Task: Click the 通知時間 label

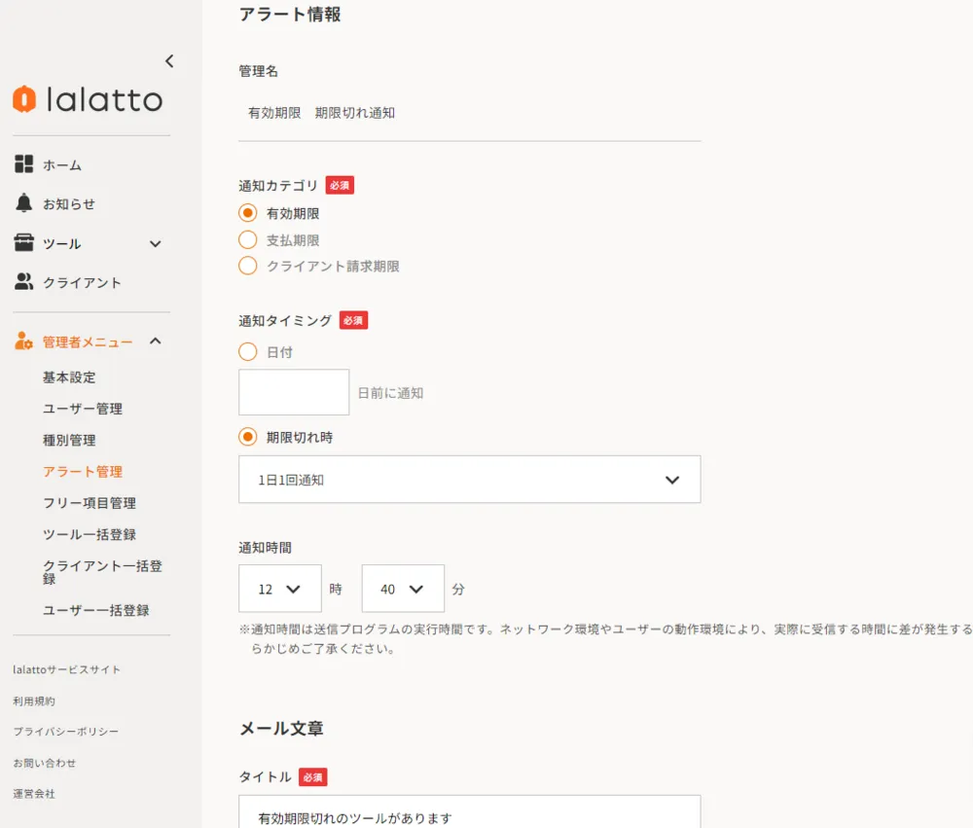Action: pyautogui.click(x=265, y=548)
